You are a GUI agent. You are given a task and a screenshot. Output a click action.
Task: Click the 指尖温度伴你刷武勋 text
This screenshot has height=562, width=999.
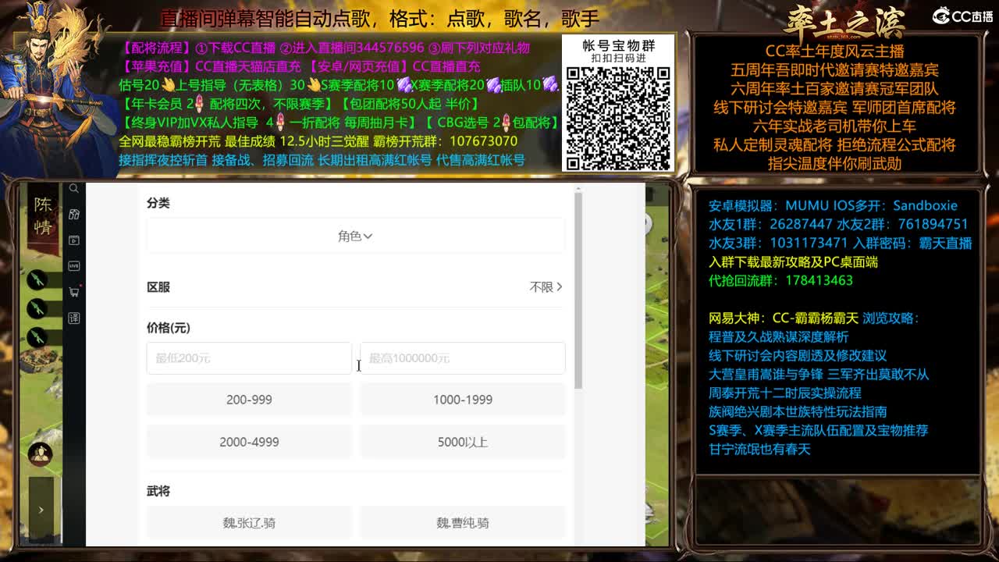(x=834, y=163)
